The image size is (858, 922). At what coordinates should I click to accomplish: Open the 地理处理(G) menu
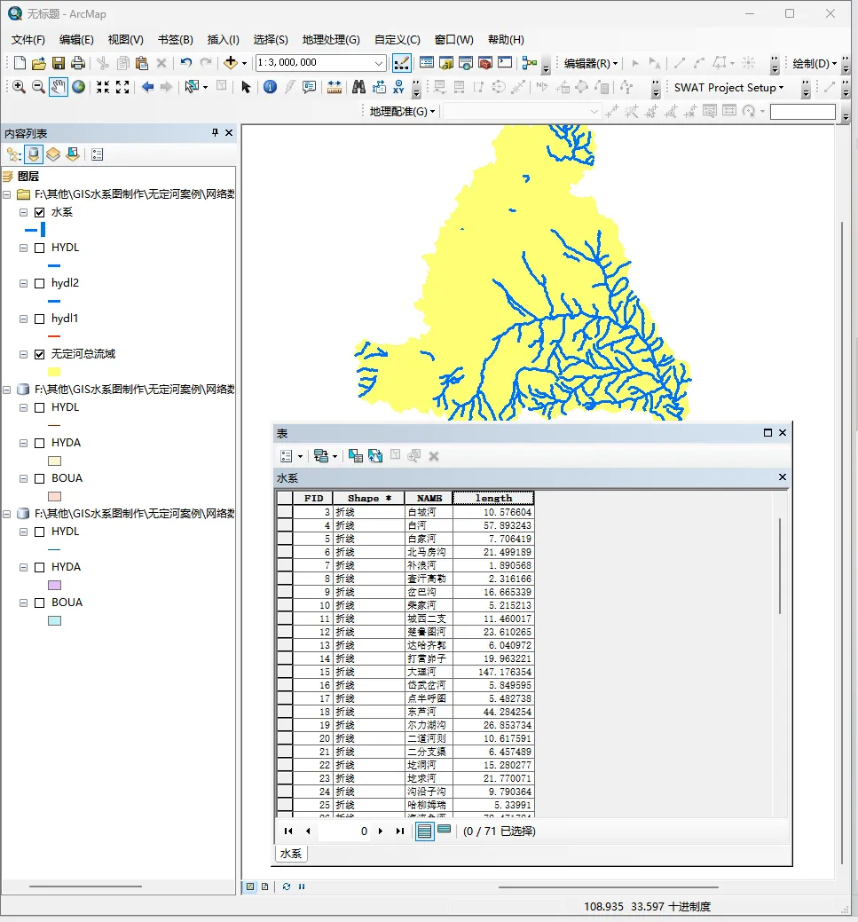pyautogui.click(x=331, y=39)
